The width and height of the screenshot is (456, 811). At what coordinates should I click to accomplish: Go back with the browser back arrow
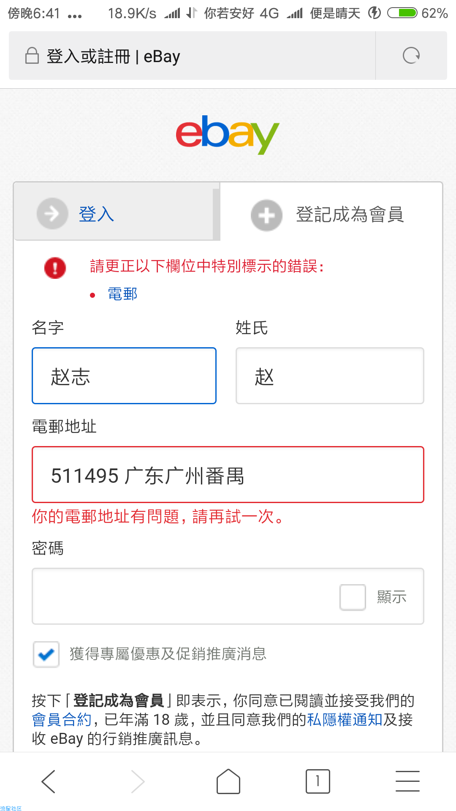(x=49, y=781)
